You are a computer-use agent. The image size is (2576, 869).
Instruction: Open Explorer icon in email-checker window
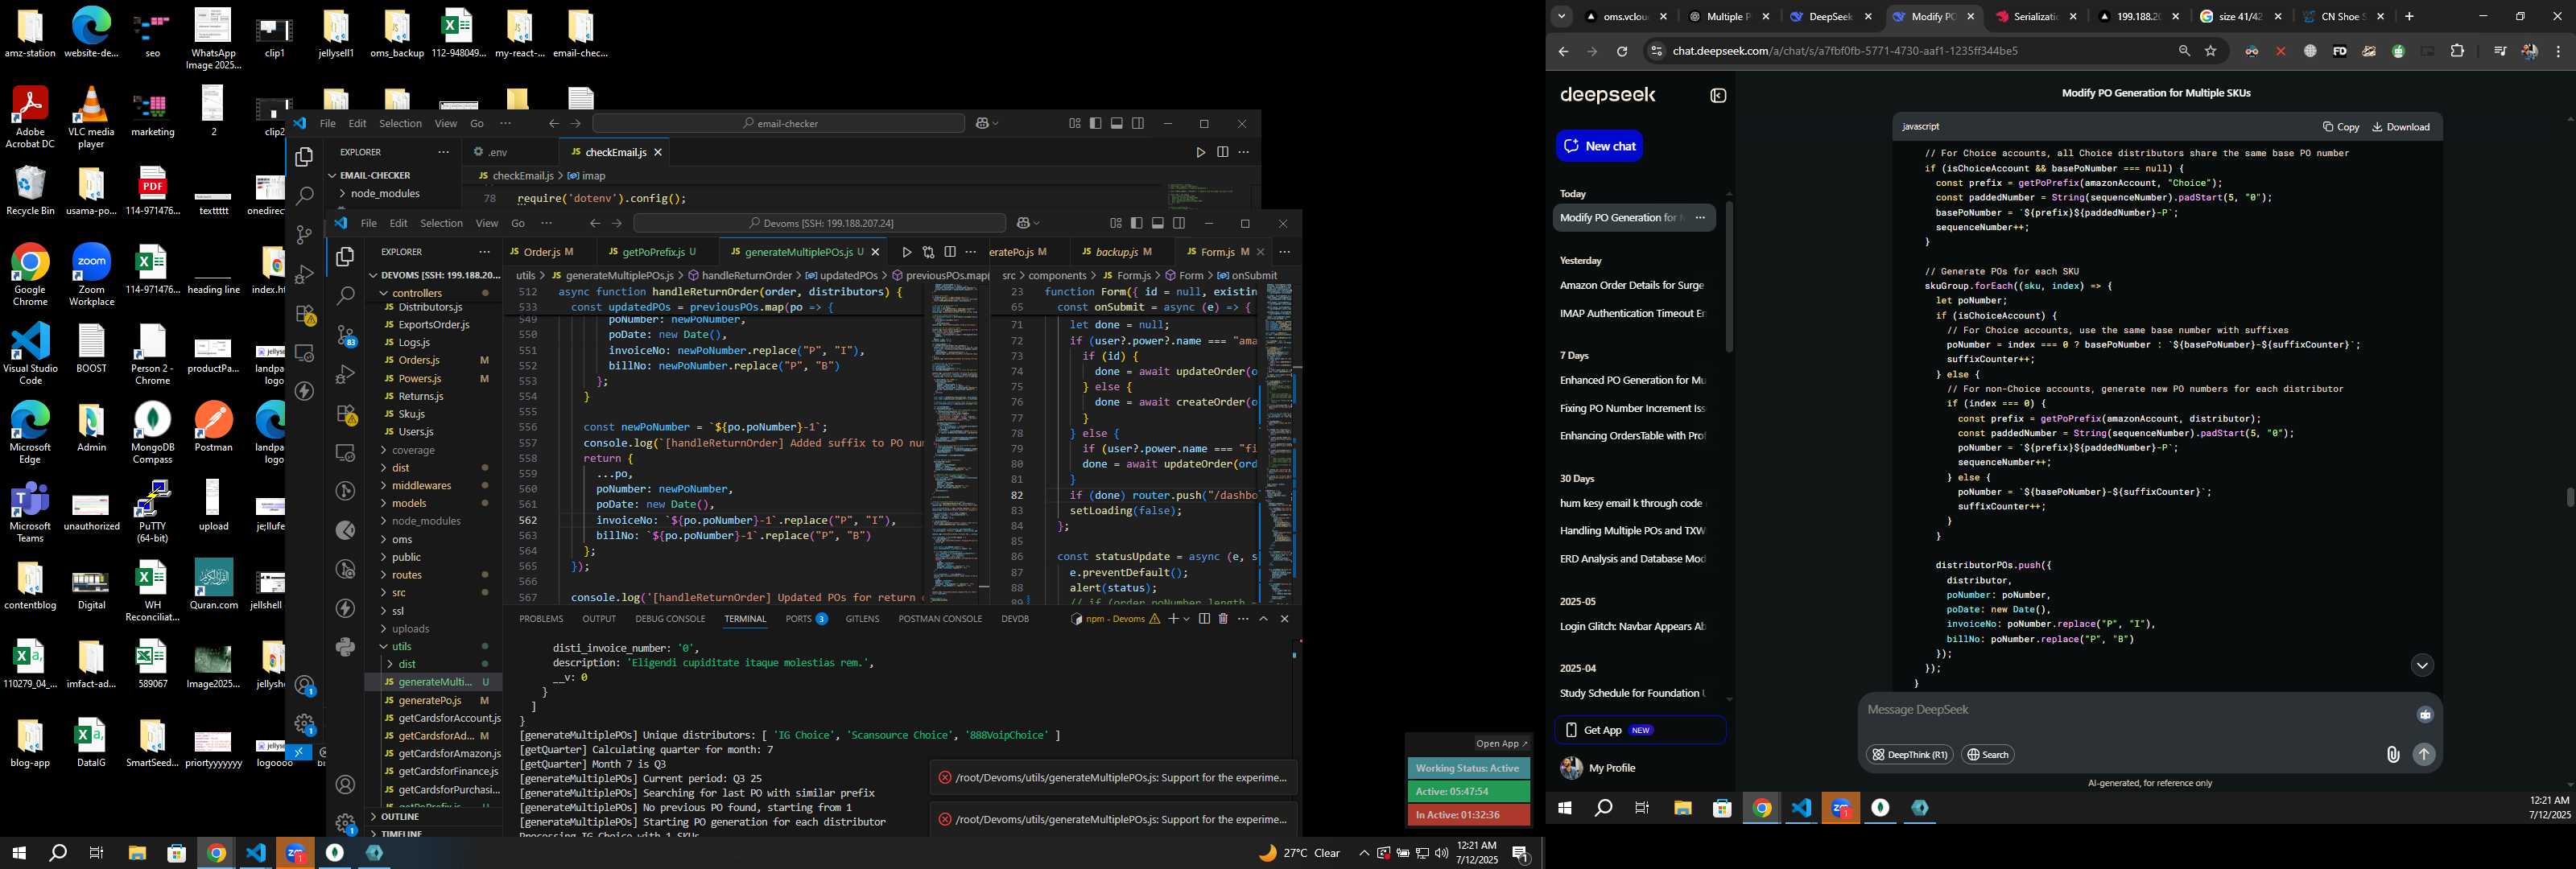(x=304, y=157)
